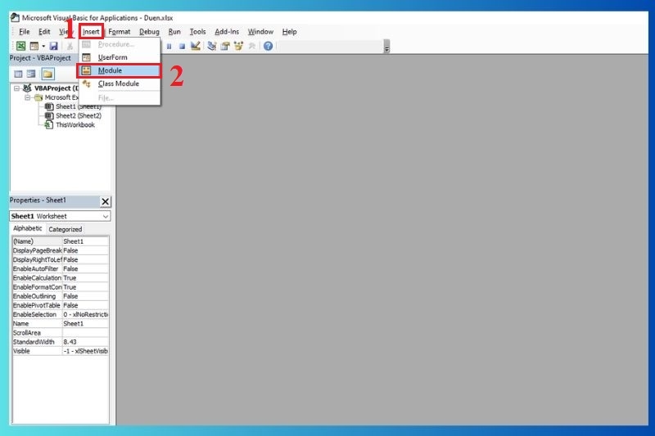Open the Tools menu
This screenshot has width=655, height=436.
point(197,32)
